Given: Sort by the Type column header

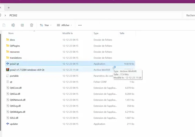Looking at the screenshot, I should (96, 33).
